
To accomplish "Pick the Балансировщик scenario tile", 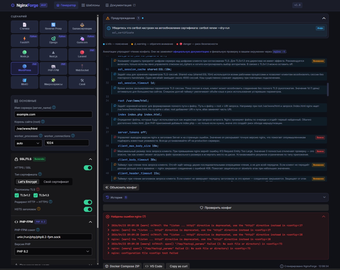I will pos(82,26).
